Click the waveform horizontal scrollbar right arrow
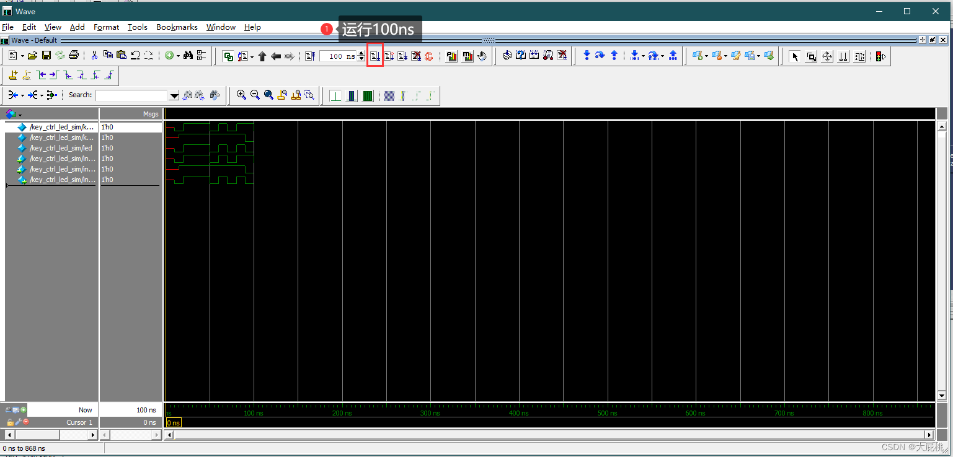Screen dimensions: 953x457 pyautogui.click(x=929, y=435)
